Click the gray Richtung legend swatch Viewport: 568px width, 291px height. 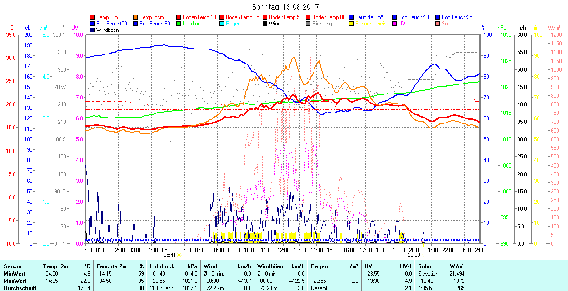(x=309, y=24)
